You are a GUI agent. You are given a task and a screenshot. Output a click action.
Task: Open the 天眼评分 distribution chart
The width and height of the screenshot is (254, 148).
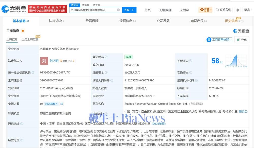click(236, 61)
